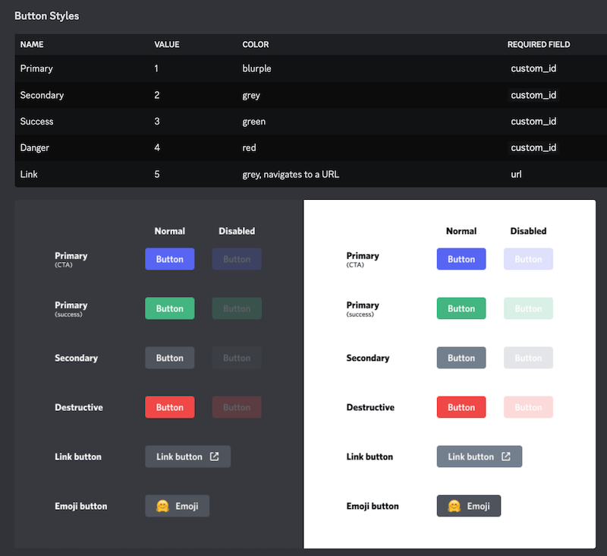Image resolution: width=607 pixels, height=556 pixels.
Task: Click the red Destructive Button in dark theme
Action: 169,407
